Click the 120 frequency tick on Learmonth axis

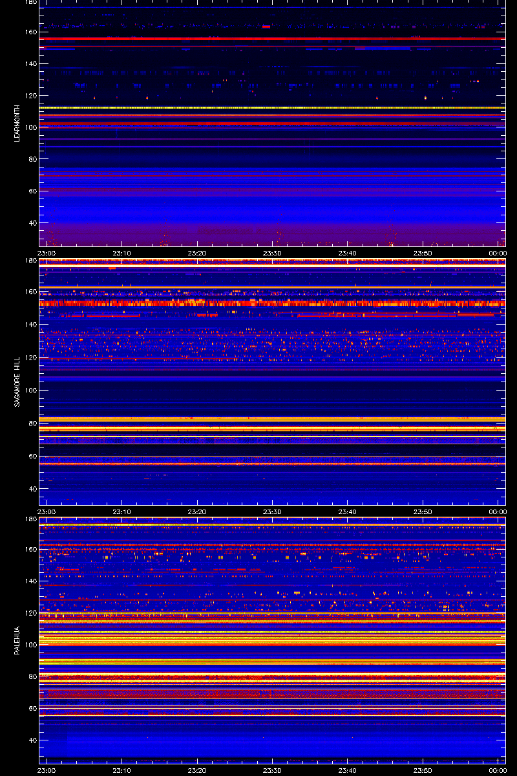click(31, 96)
